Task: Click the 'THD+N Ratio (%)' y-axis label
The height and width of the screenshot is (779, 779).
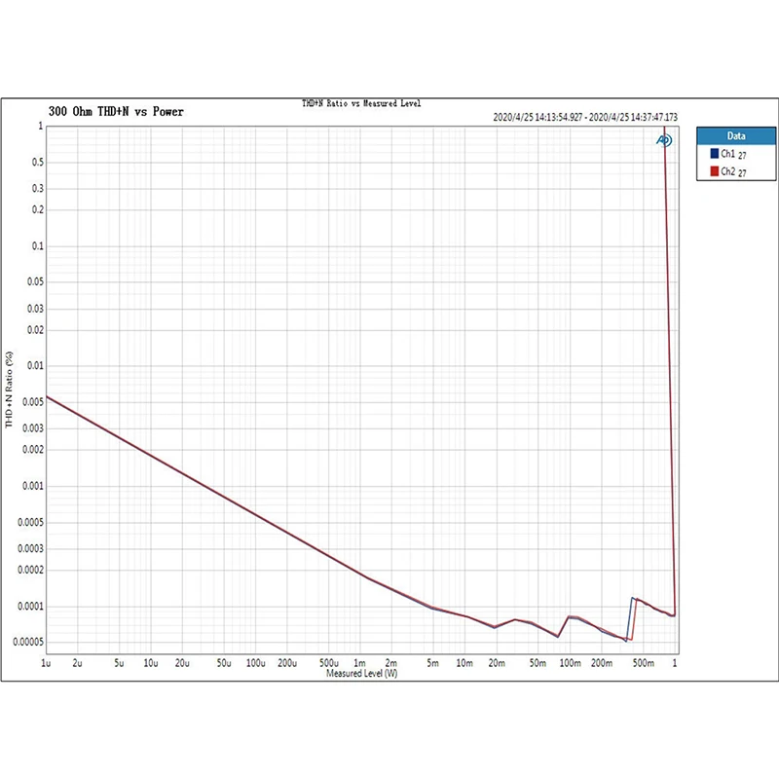Action: coord(9,389)
